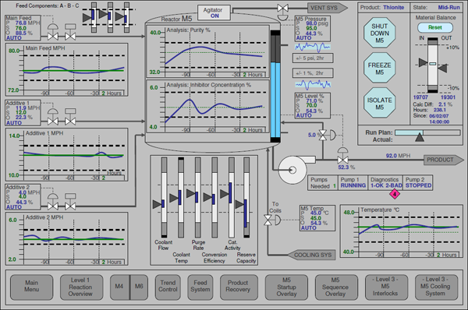
Task: Click the Inhibitor Concentration % trend
Action: [x=207, y=106]
